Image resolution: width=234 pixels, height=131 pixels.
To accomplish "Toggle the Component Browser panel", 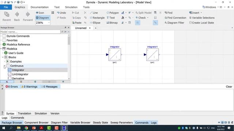I will click(x=37, y=123).
